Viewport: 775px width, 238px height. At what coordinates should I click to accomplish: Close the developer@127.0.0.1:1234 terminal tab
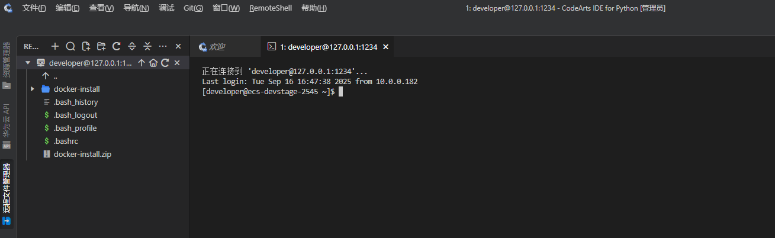386,47
